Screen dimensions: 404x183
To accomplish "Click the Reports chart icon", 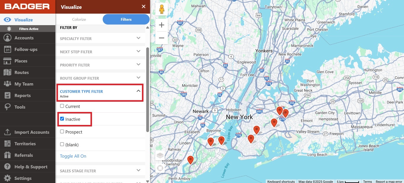I will coord(7,95).
